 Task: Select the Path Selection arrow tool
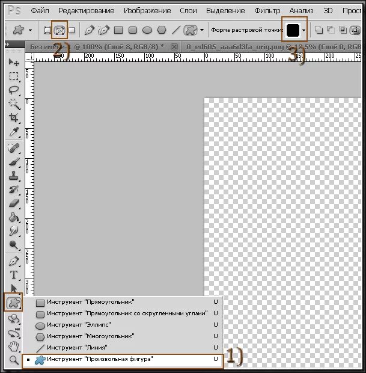(x=14, y=288)
